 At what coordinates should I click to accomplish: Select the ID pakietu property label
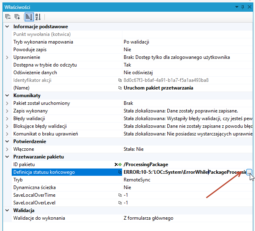click(x=24, y=164)
